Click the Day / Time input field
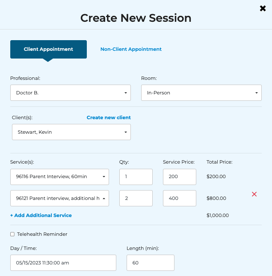Image resolution: width=272 pixels, height=276 pixels. tap(63, 263)
